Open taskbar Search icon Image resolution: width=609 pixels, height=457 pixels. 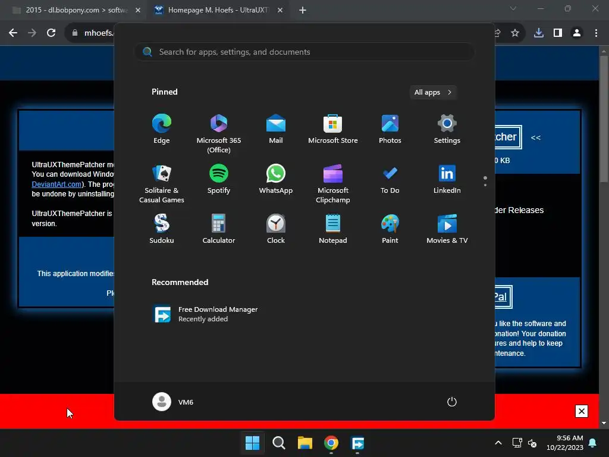(x=279, y=443)
